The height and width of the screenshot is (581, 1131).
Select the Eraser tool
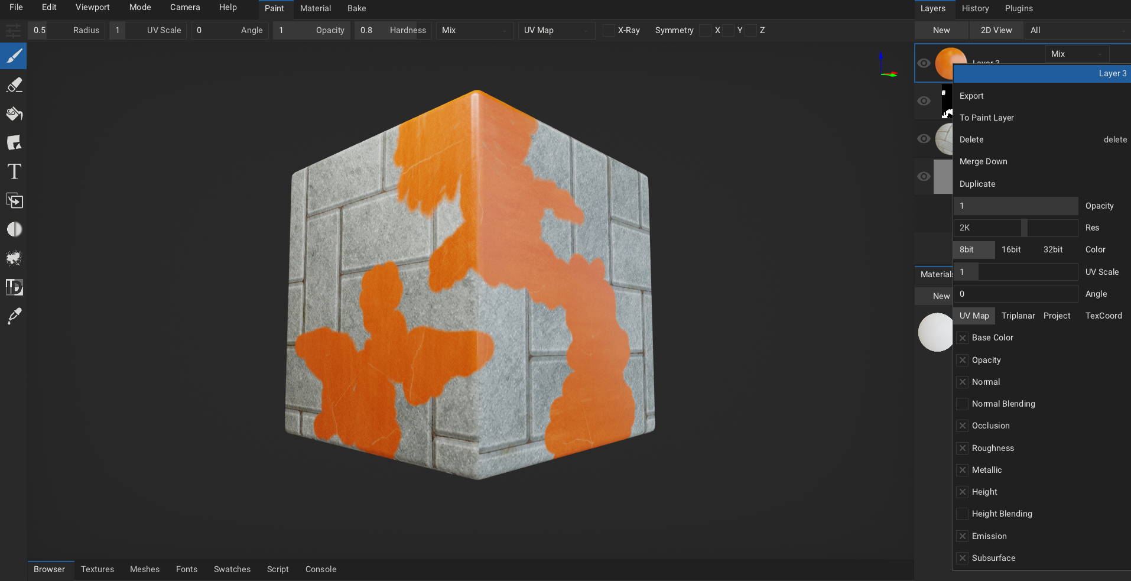pos(14,85)
